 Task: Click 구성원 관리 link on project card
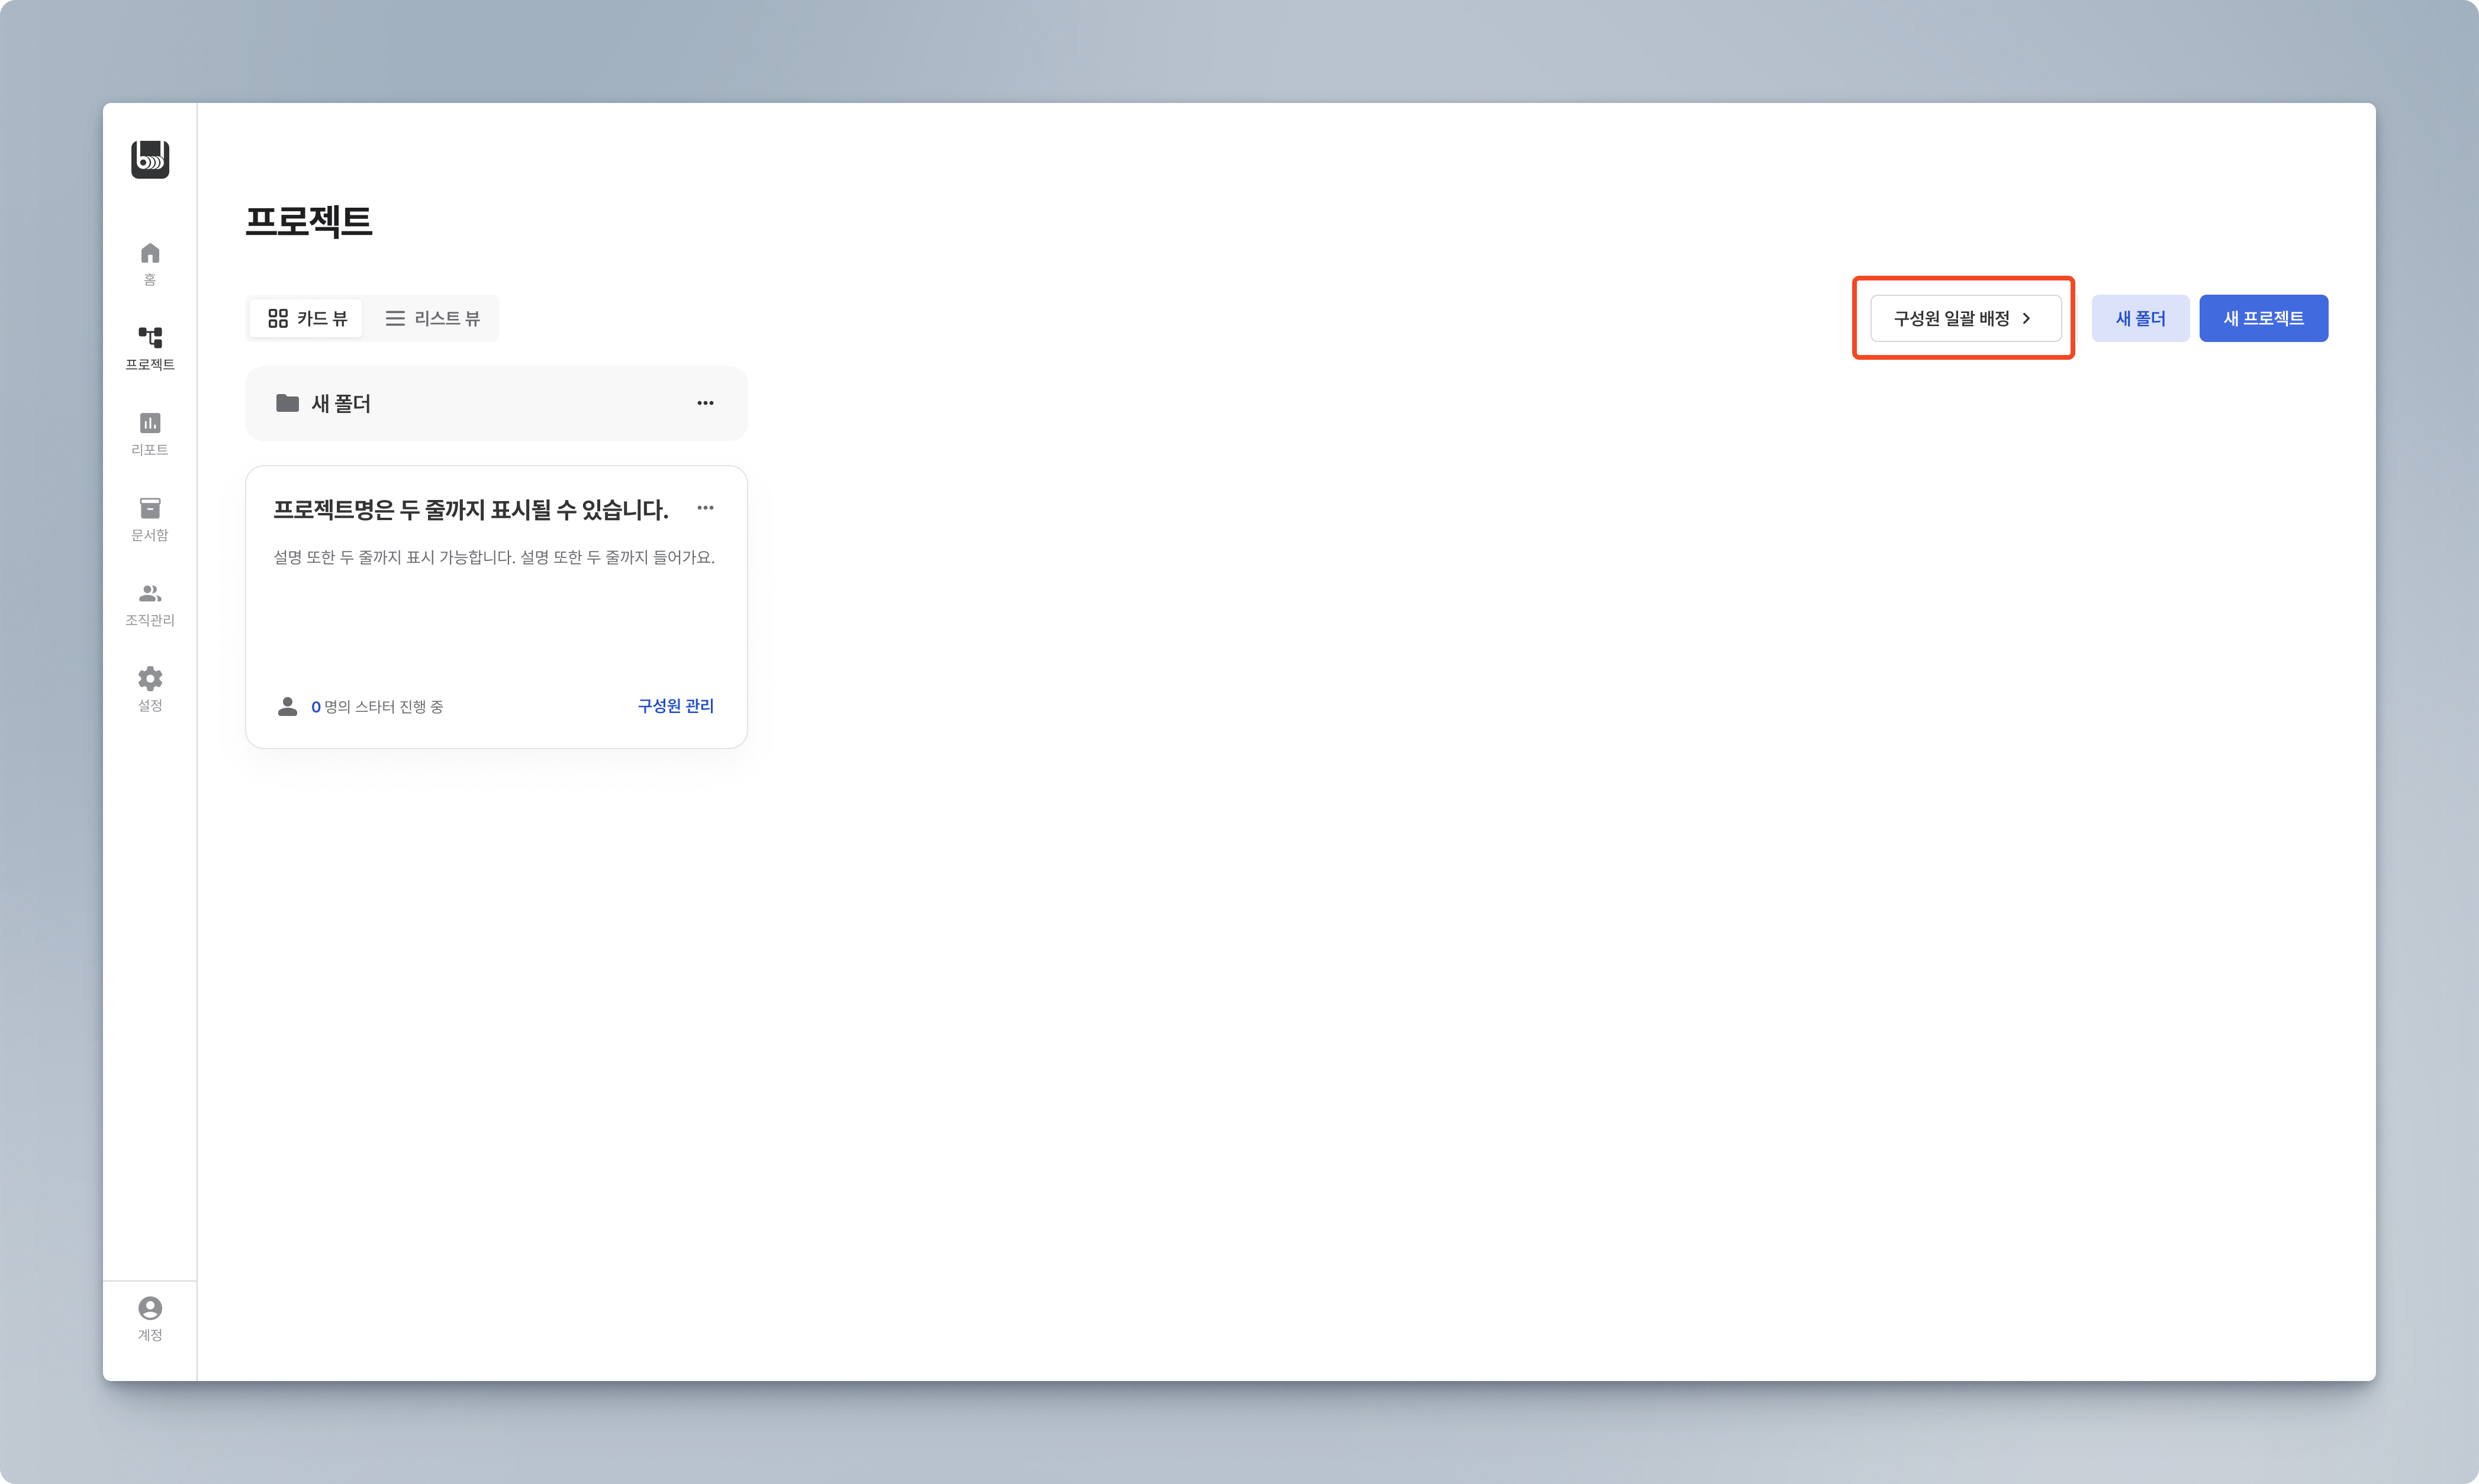pos(675,706)
